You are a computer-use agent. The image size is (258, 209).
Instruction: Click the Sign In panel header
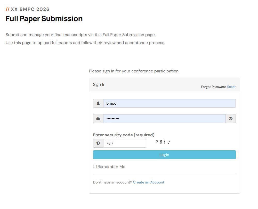pos(99,85)
